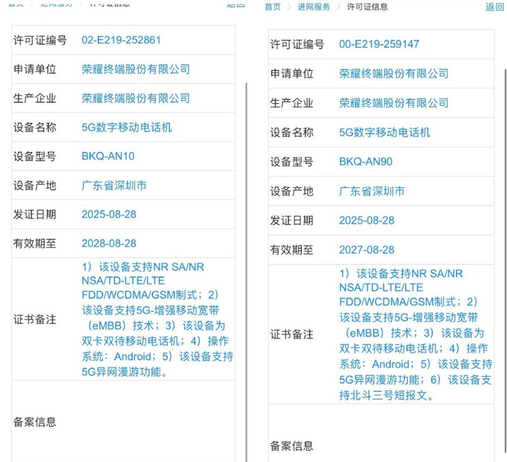Click right panel 备案信息 label

tap(291, 446)
